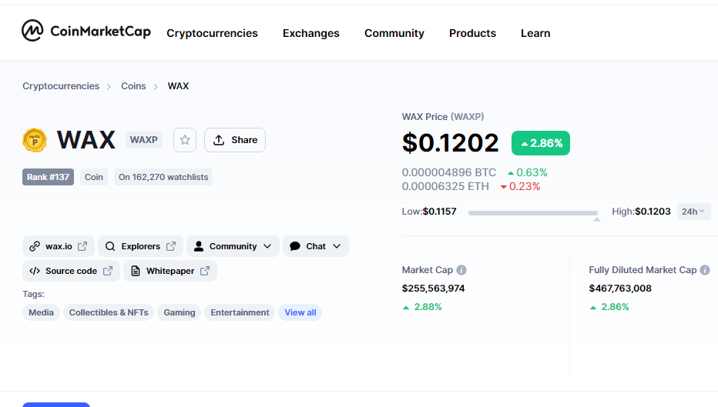Click the WAXP ticker badge
The image size is (718, 407).
pos(144,140)
